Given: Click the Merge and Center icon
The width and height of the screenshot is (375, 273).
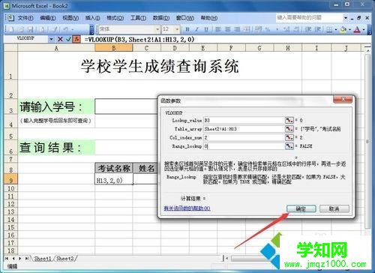Looking at the screenshot, I should point(247,29).
